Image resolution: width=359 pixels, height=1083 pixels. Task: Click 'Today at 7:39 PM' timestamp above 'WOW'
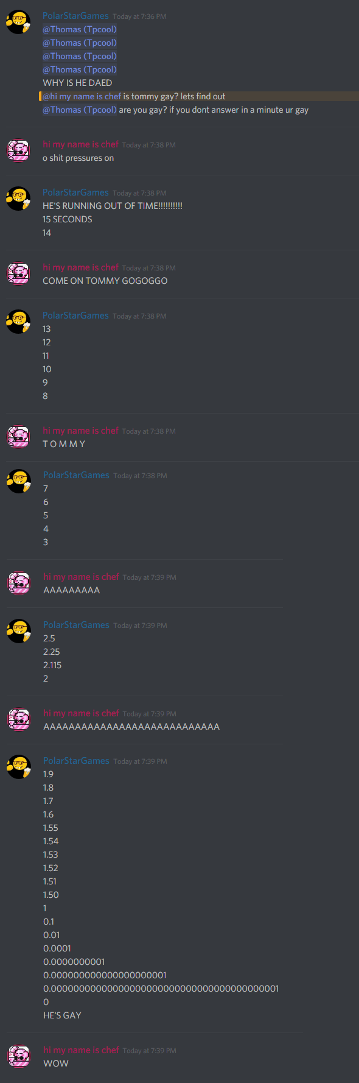[x=149, y=1051]
